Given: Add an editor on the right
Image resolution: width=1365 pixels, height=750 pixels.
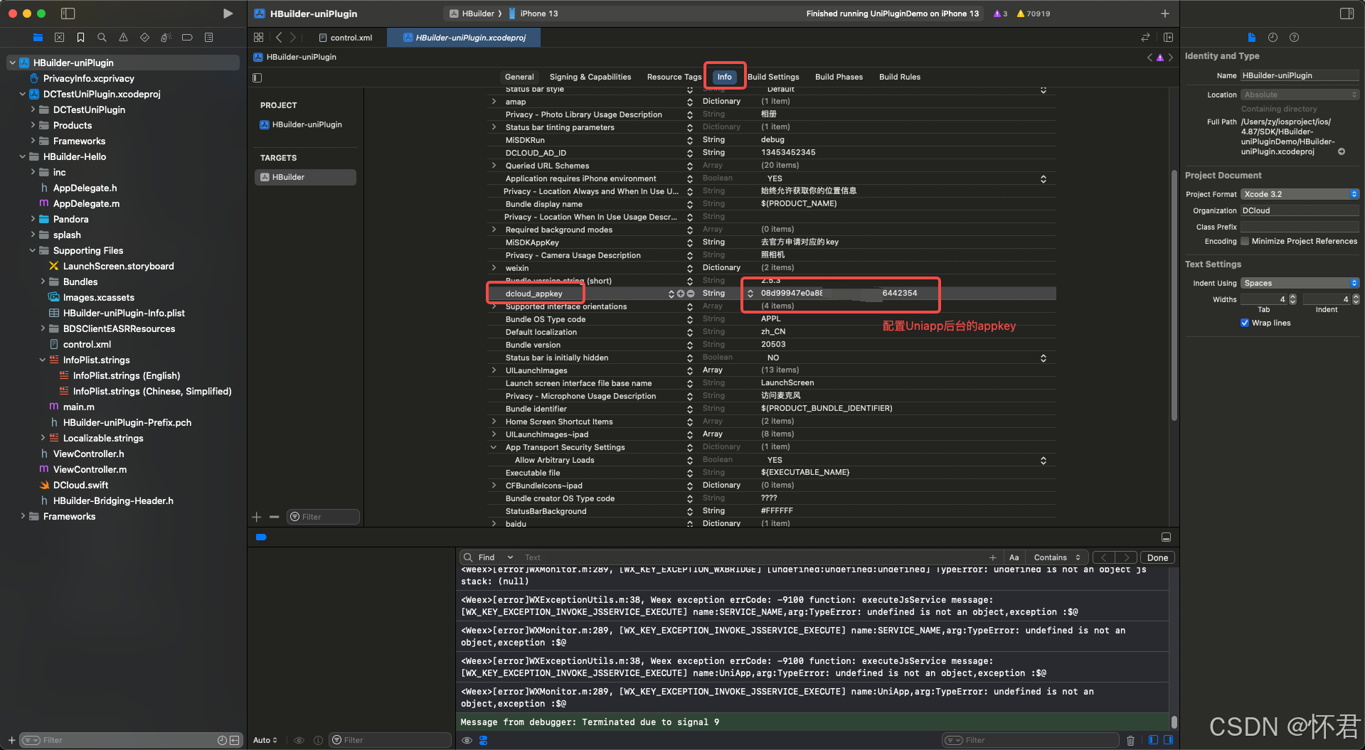Looking at the screenshot, I should coord(1168,37).
